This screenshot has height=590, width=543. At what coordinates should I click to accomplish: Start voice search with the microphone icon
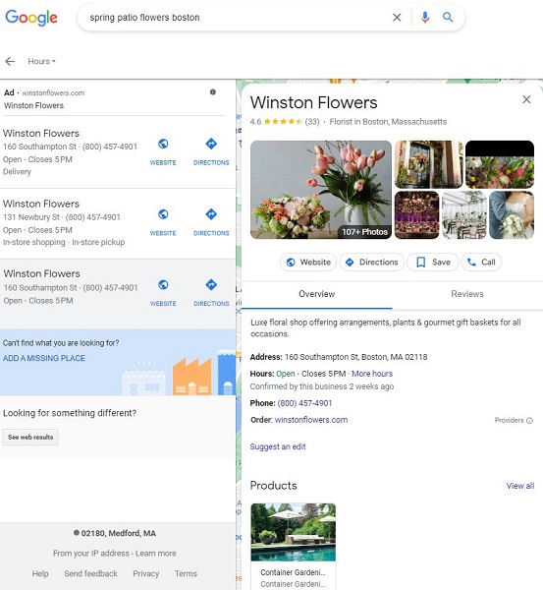[425, 18]
